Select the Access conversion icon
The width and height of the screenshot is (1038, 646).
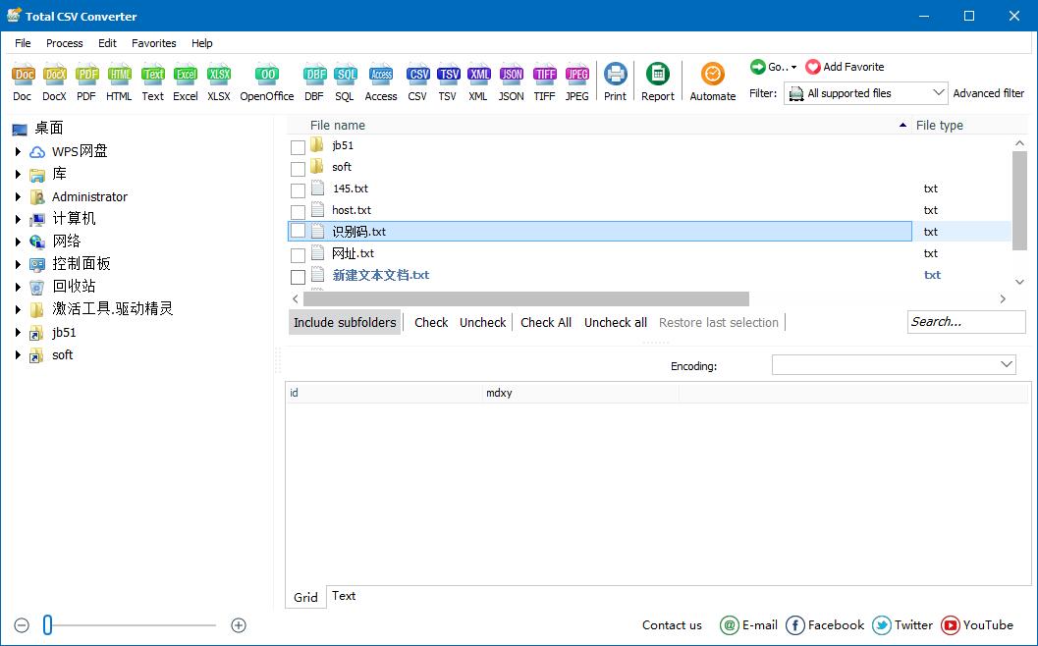click(381, 75)
